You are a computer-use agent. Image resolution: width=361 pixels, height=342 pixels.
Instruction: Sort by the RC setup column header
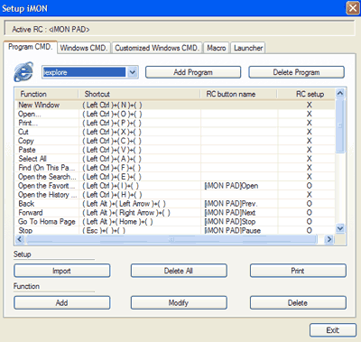[x=306, y=94]
